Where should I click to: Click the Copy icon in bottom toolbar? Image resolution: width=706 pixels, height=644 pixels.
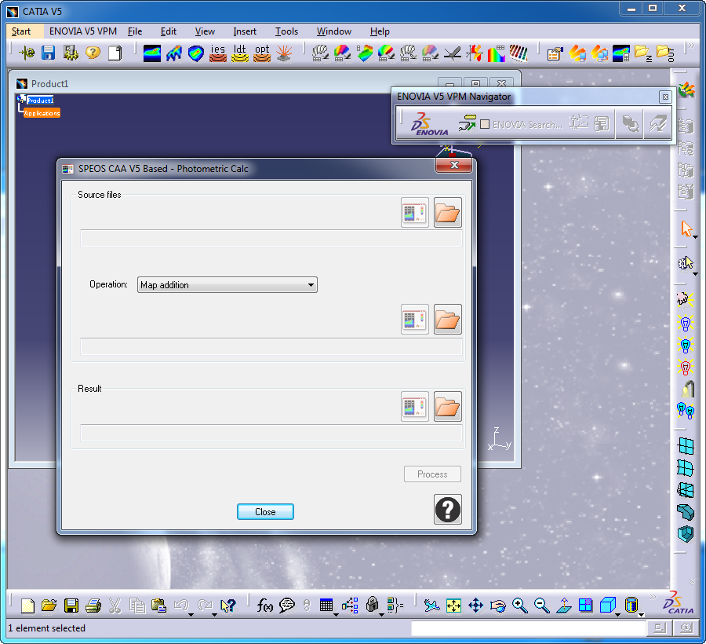coord(137,606)
